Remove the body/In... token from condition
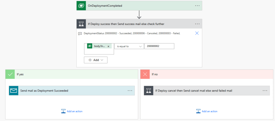The width and height of the screenshot is (275, 121). 108,46
